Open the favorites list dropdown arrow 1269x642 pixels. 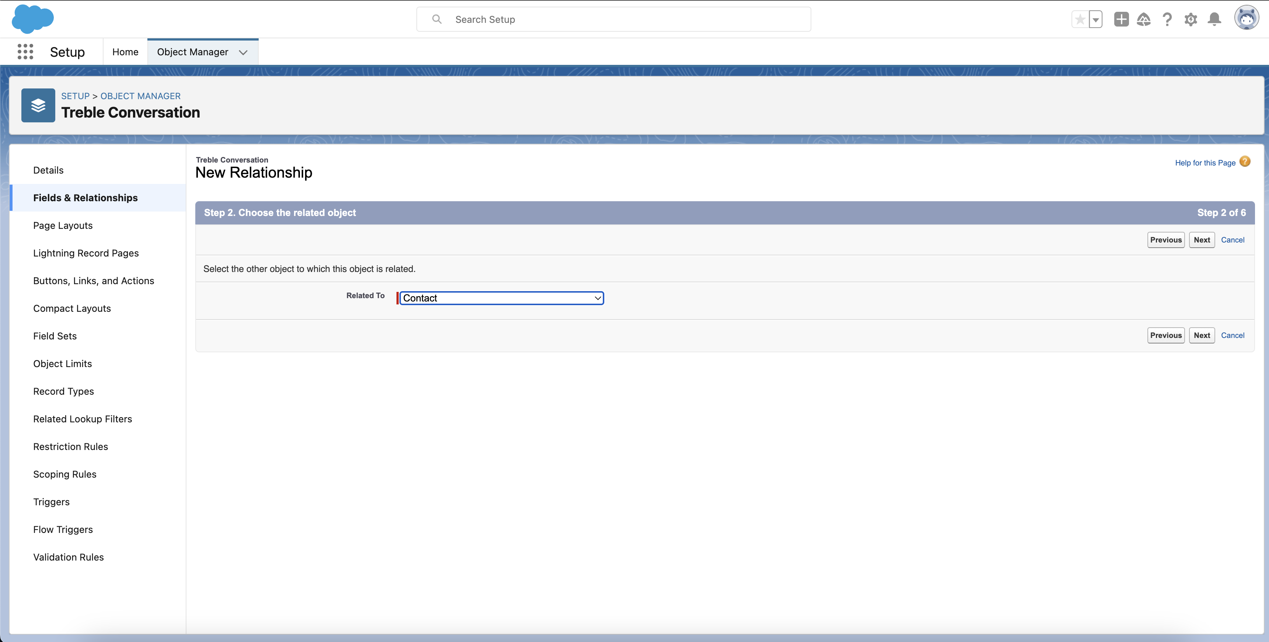[1095, 20]
